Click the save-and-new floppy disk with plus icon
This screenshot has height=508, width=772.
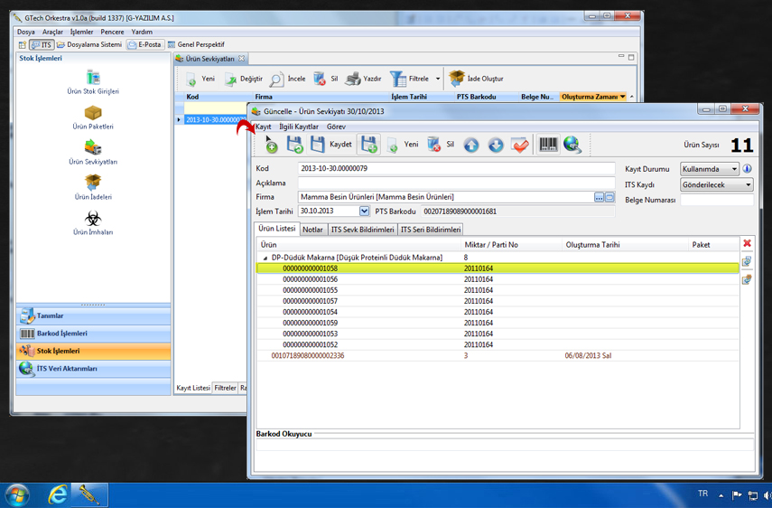click(368, 145)
